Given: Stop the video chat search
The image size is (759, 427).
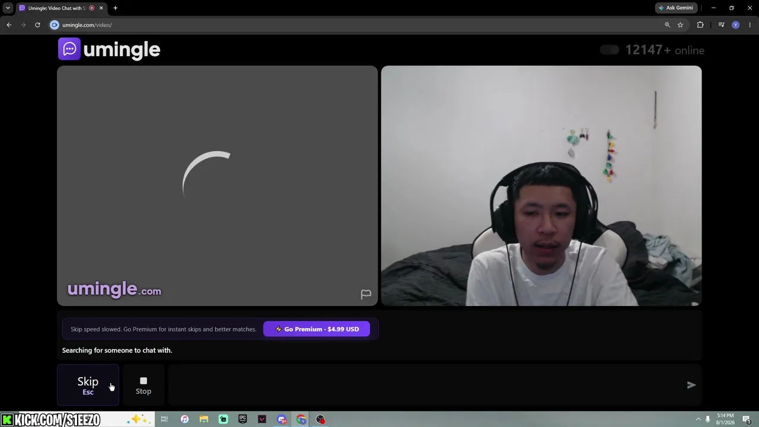Looking at the screenshot, I should point(143,385).
